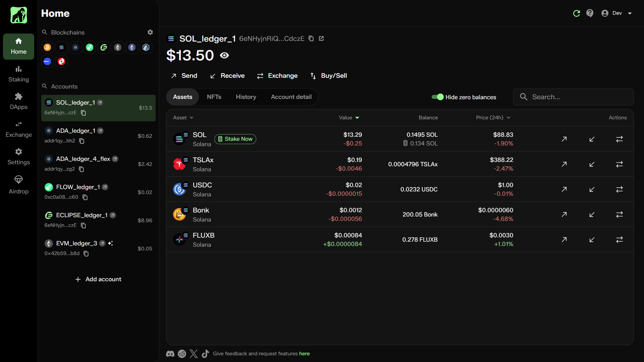644x362 pixels.
Task: Open the History tab
Action: (x=246, y=97)
